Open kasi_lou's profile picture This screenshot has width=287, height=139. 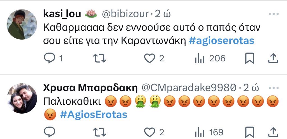22,24
